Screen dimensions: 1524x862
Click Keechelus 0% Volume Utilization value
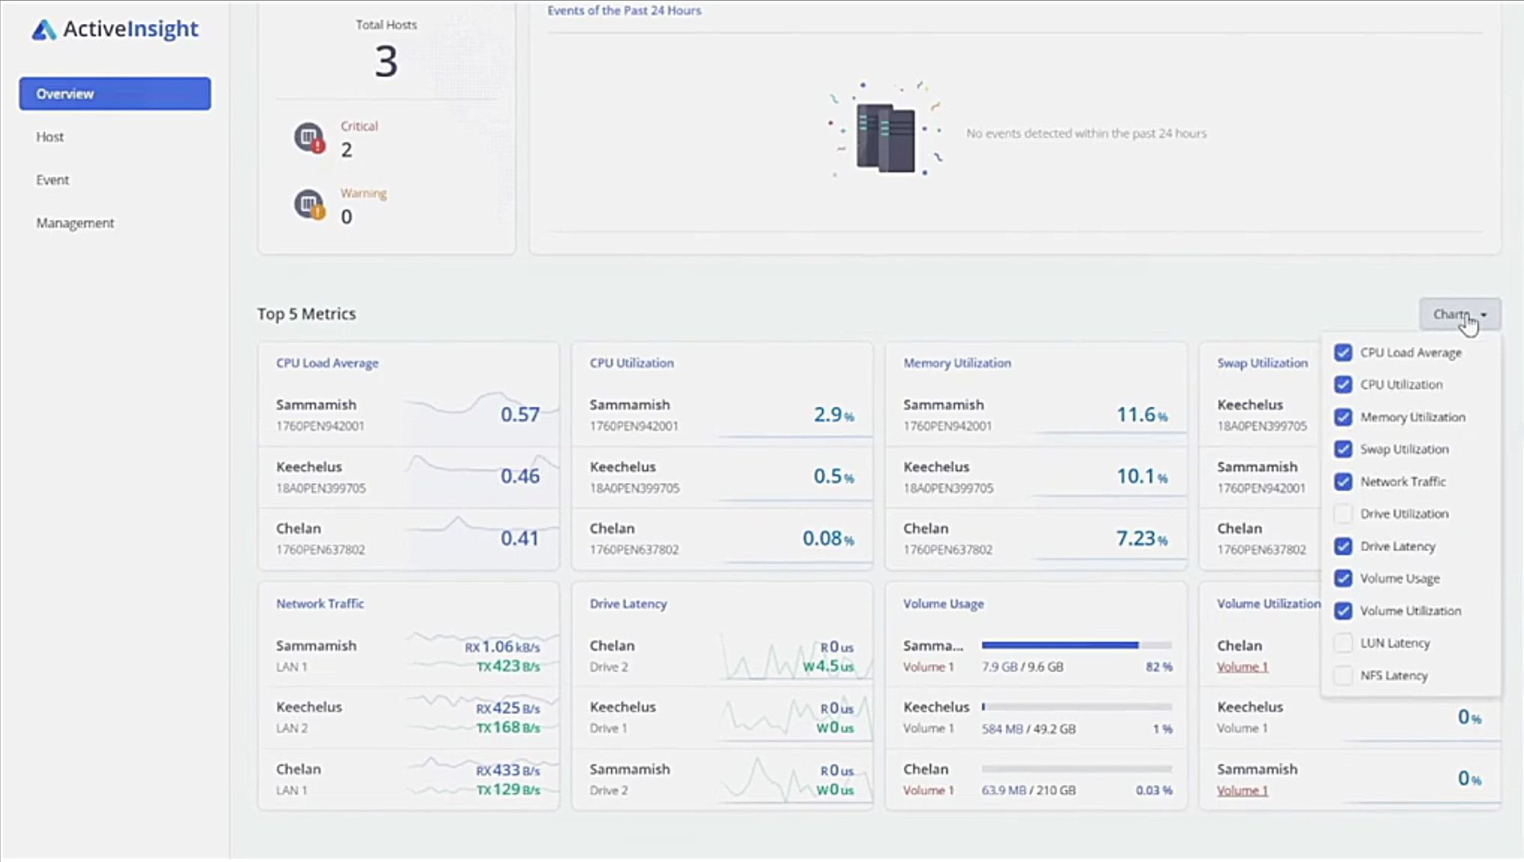1470,717
